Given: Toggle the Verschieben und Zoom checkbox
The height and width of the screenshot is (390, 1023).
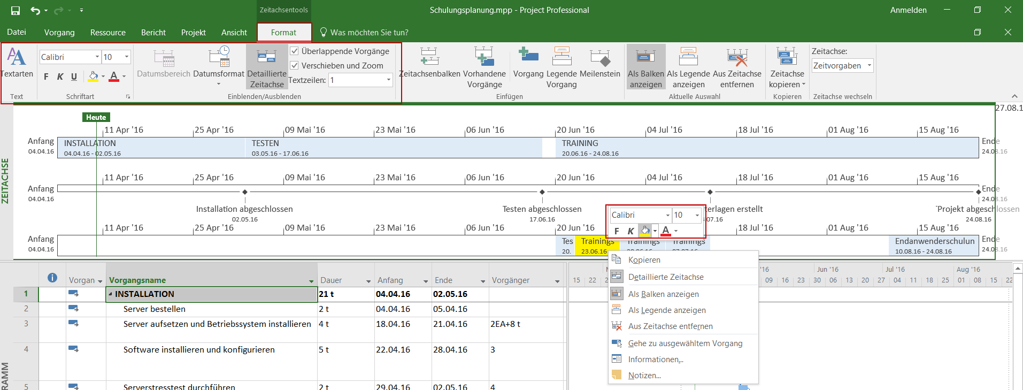Looking at the screenshot, I should 294,66.
